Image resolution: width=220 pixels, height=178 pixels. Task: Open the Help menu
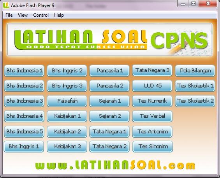pos(59,15)
